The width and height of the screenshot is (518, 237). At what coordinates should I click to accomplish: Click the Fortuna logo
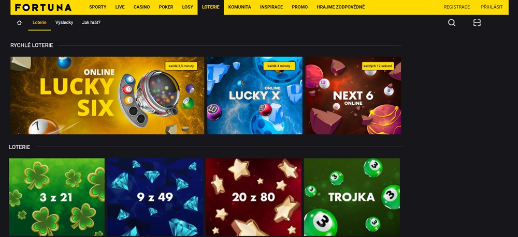(x=44, y=7)
